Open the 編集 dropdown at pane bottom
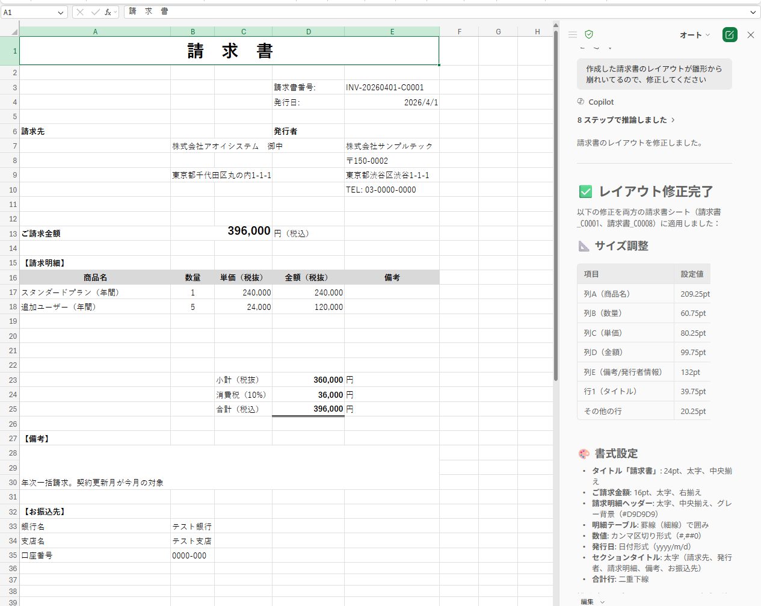Image resolution: width=761 pixels, height=606 pixels. tap(593, 601)
